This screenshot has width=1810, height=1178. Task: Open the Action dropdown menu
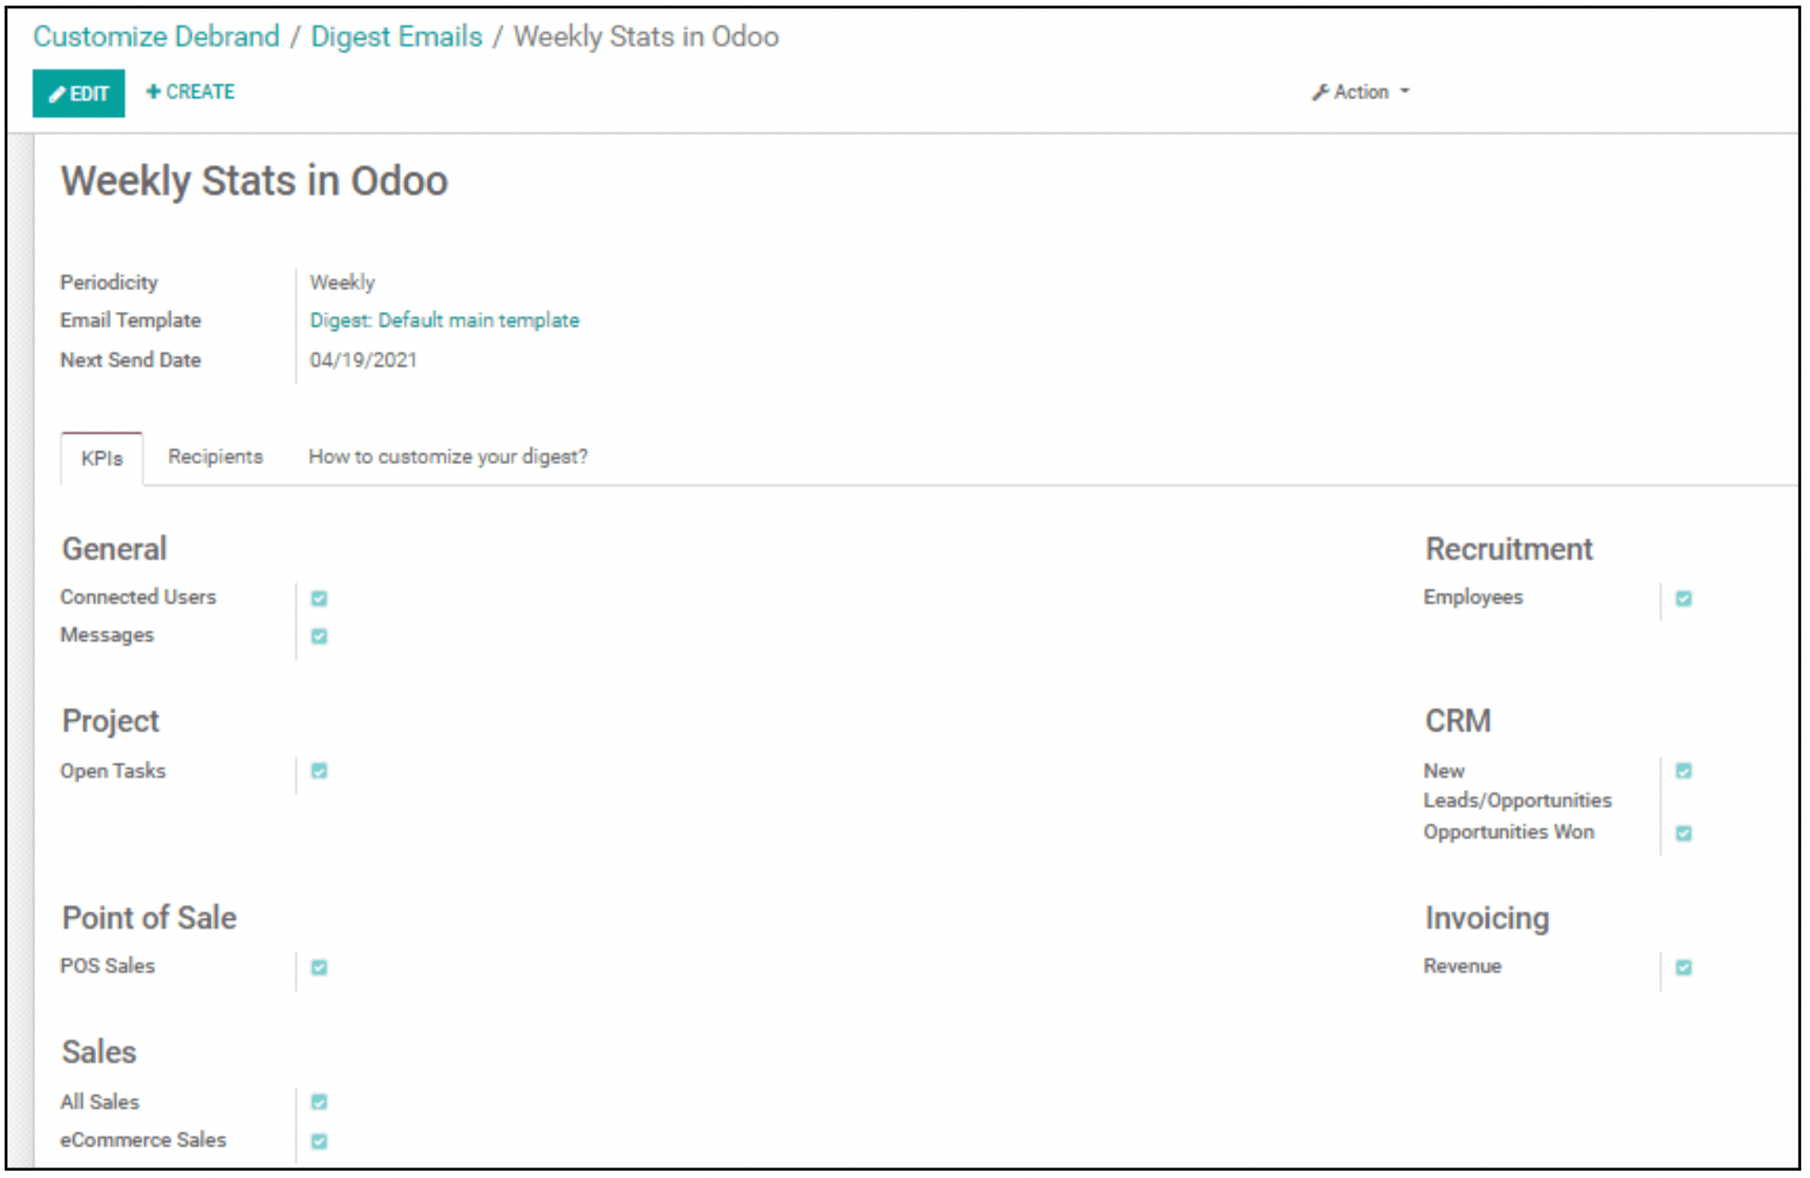coord(1361,92)
